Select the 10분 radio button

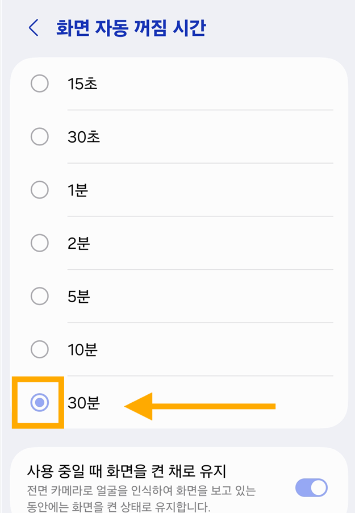click(39, 349)
